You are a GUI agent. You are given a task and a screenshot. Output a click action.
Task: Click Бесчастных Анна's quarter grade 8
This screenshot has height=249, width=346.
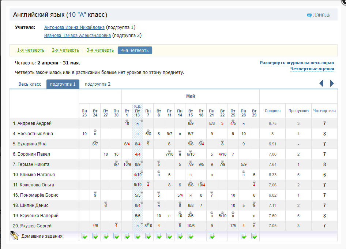point(324,134)
